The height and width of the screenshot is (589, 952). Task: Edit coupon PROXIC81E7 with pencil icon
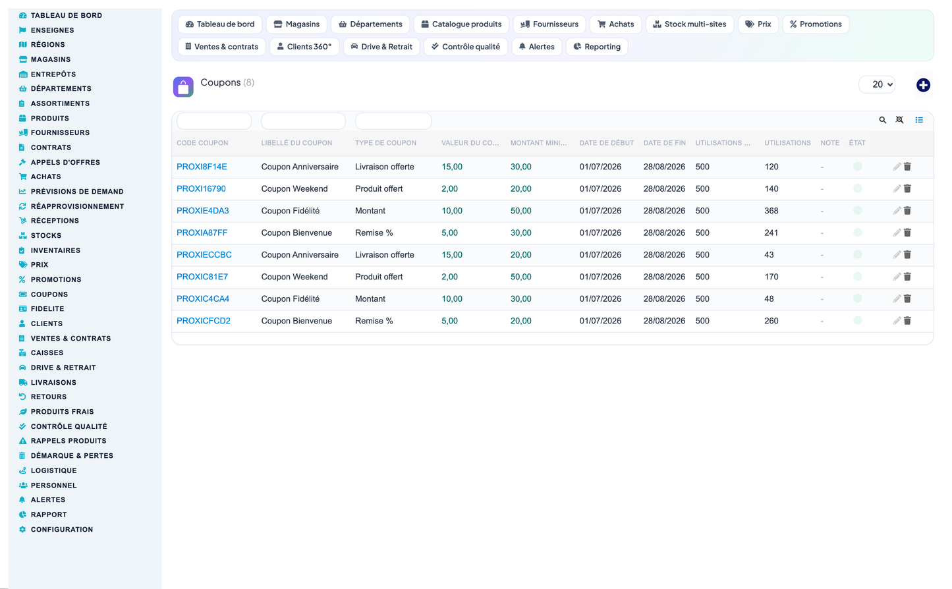[x=897, y=277]
